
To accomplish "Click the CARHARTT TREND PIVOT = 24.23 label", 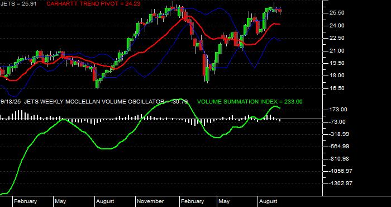I will (x=93, y=4).
